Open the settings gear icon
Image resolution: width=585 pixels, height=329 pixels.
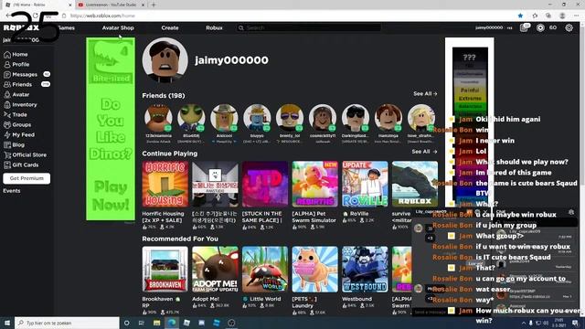pyautogui.click(x=569, y=28)
